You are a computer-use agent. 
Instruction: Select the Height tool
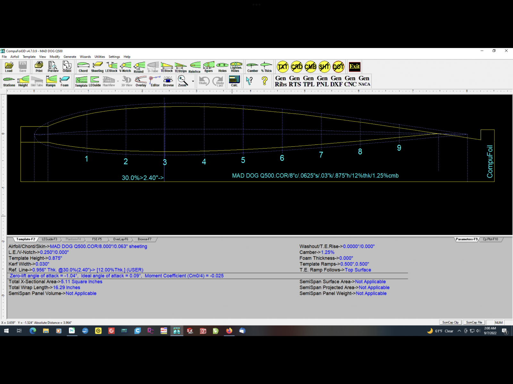[23, 81]
